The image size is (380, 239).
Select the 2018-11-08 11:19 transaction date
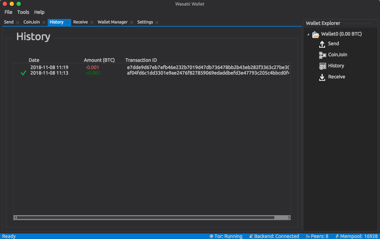coord(49,67)
